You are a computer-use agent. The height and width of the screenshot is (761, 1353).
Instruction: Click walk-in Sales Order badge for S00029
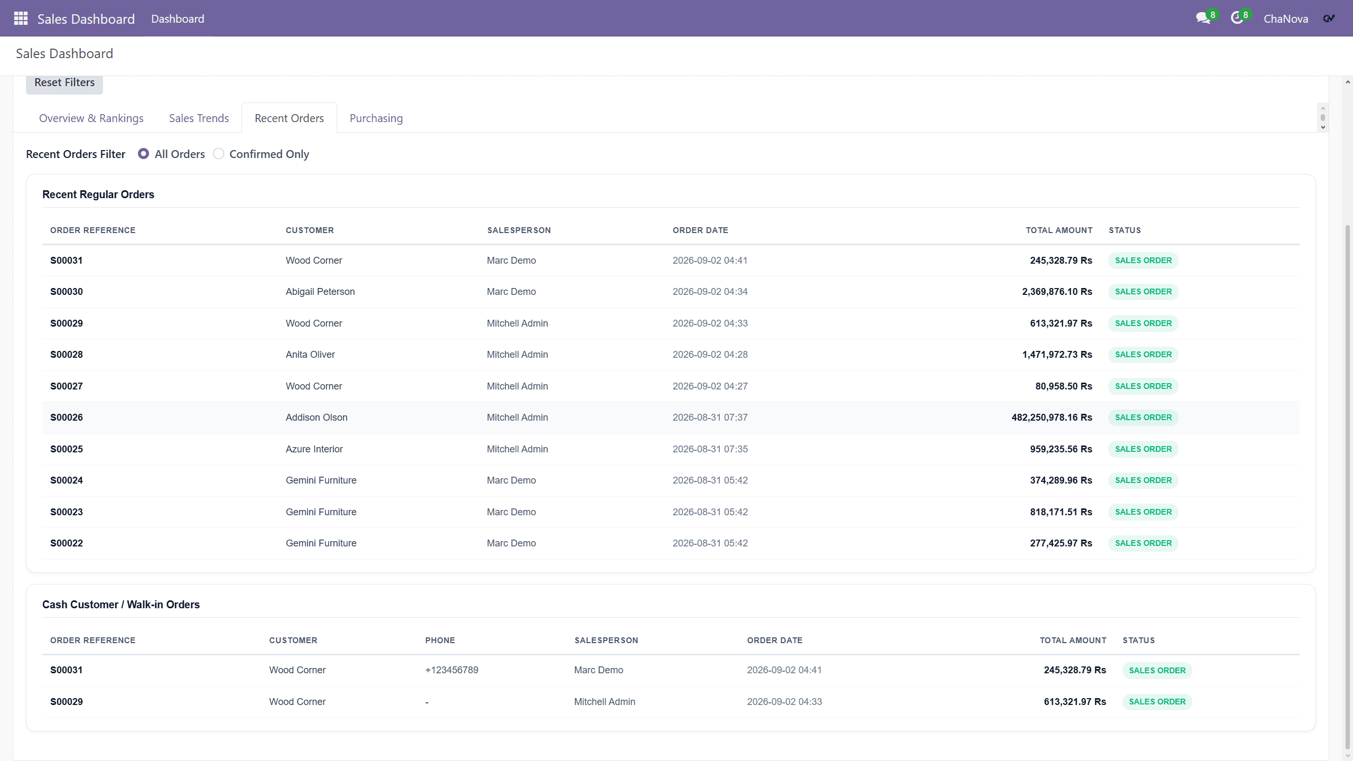pos(1157,702)
